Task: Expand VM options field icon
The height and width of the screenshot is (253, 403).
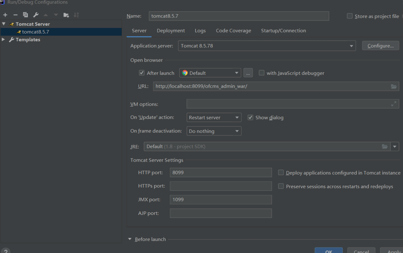Action: (394, 104)
